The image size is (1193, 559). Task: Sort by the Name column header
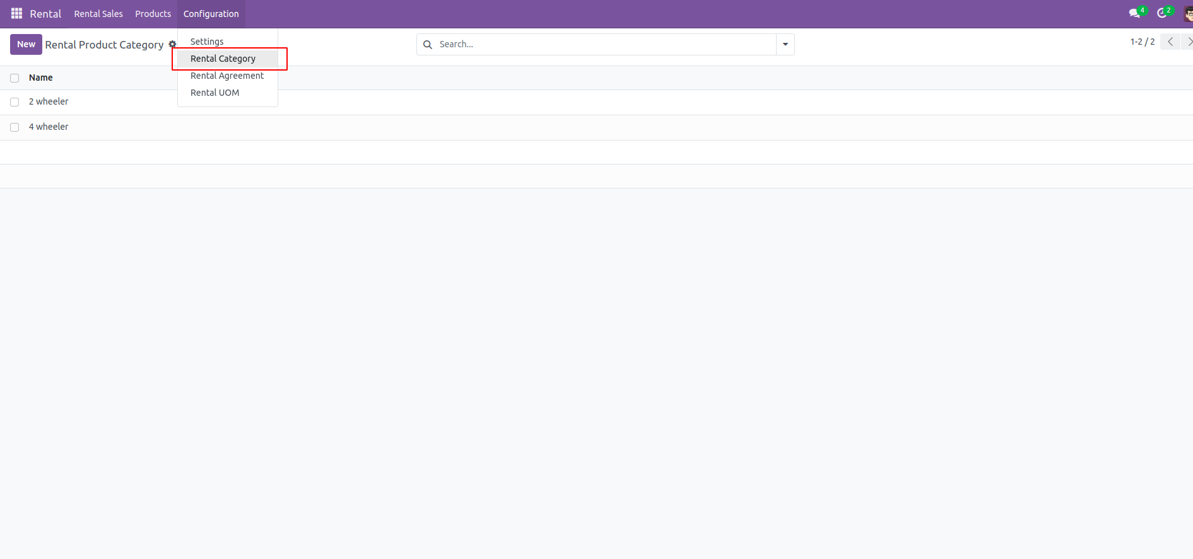coord(40,78)
